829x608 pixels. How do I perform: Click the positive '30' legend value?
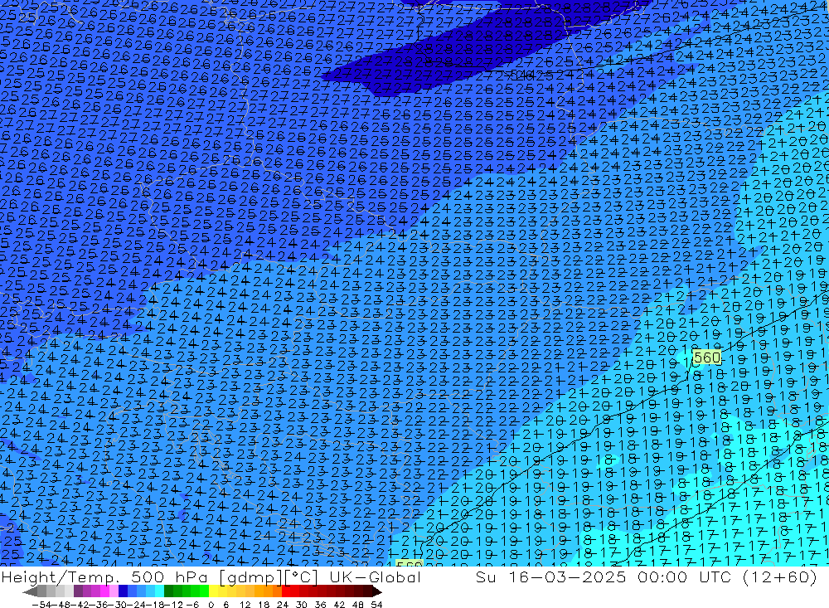[x=302, y=605]
